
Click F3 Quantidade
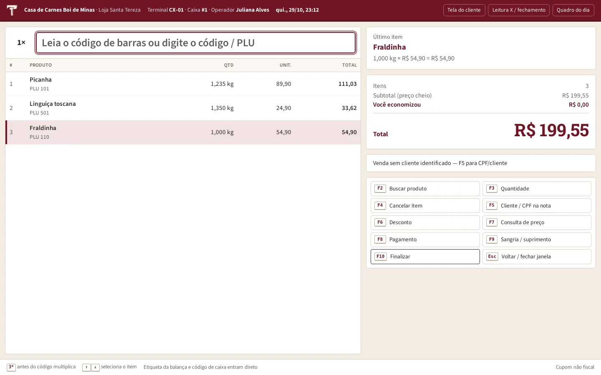coord(537,189)
